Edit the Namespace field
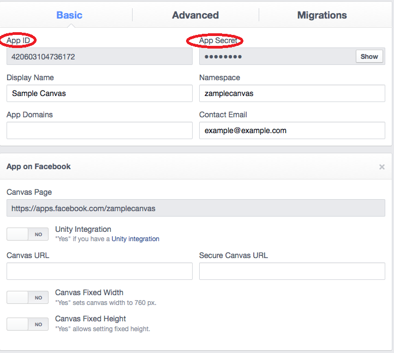Viewport: 394px width, 353px height. pos(292,93)
